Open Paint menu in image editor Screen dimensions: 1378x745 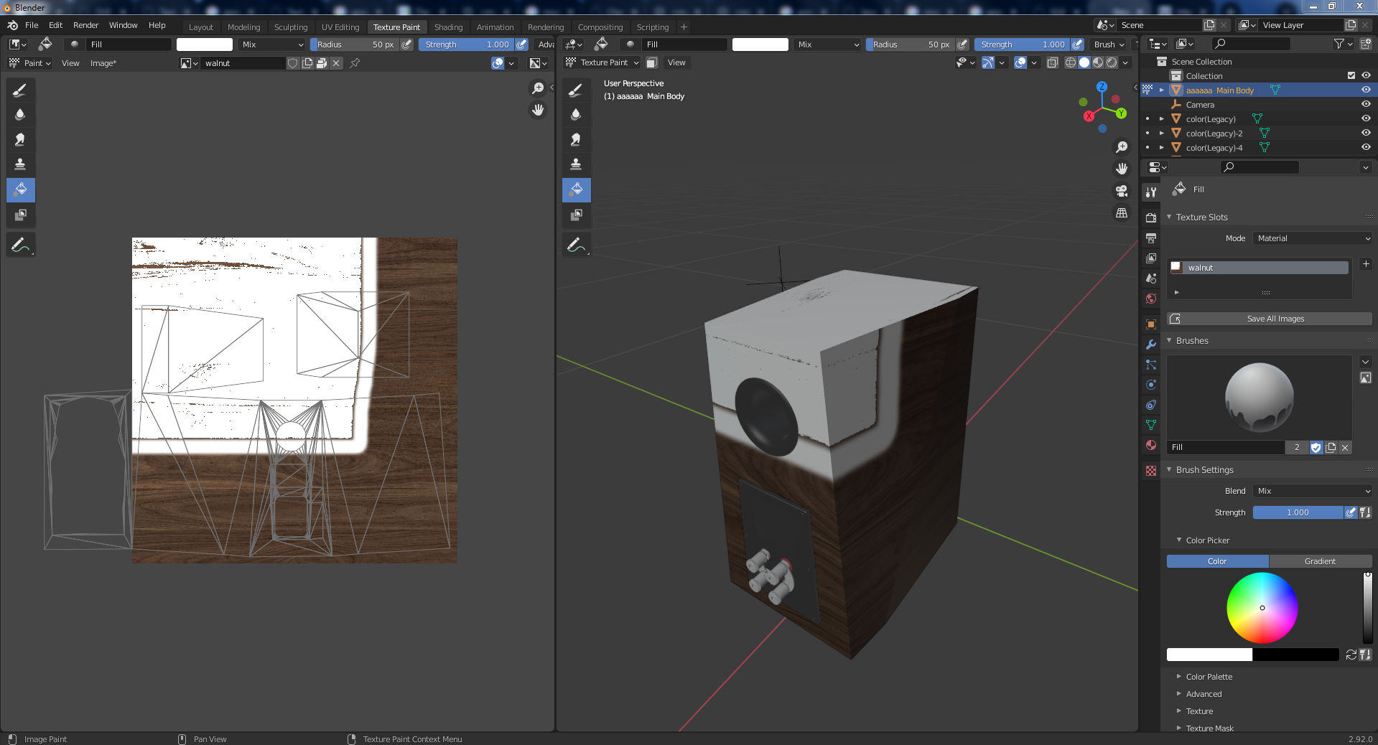(x=29, y=63)
